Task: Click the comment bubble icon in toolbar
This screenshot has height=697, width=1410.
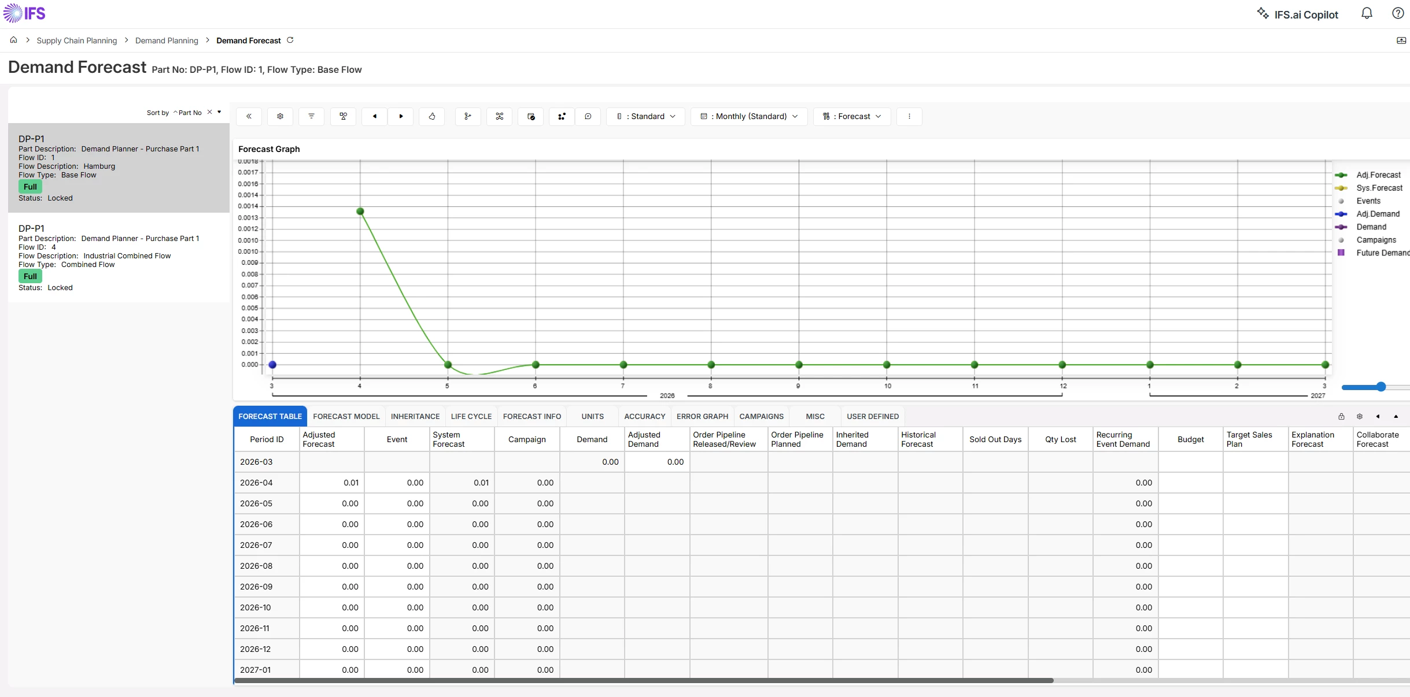Action: point(588,116)
